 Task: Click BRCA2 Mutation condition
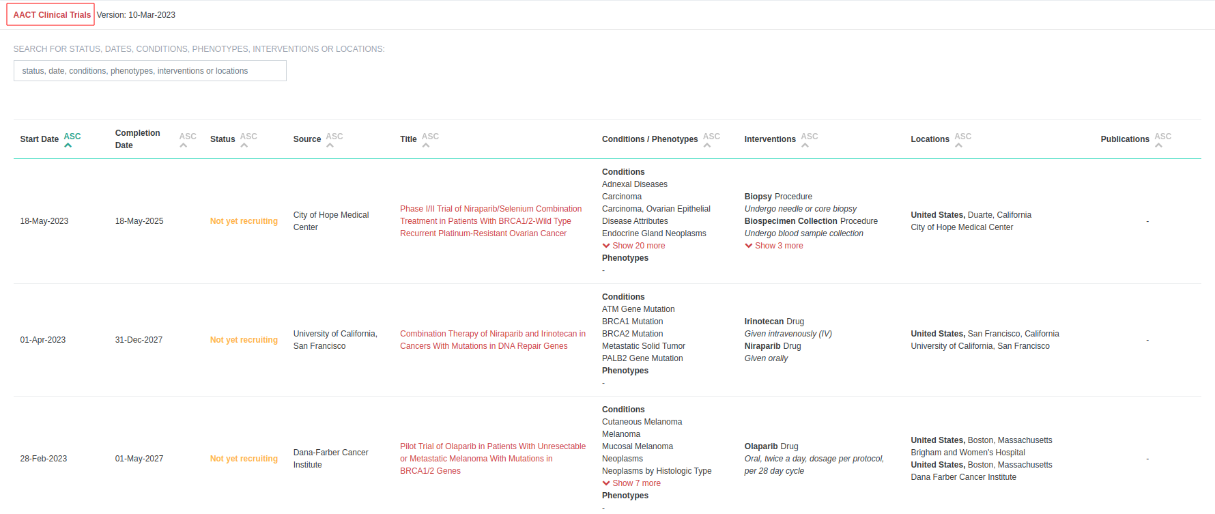pyautogui.click(x=632, y=334)
